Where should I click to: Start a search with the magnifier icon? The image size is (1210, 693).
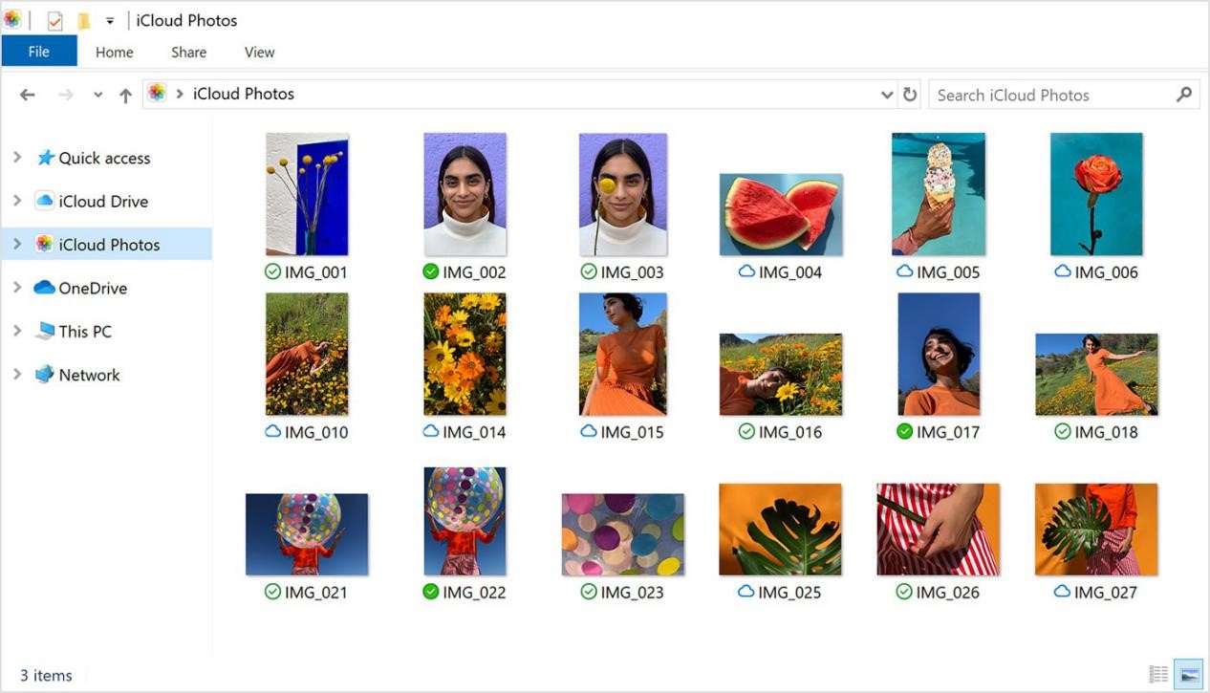click(1183, 94)
